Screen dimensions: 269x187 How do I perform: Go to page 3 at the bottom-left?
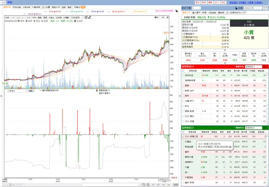11,184
